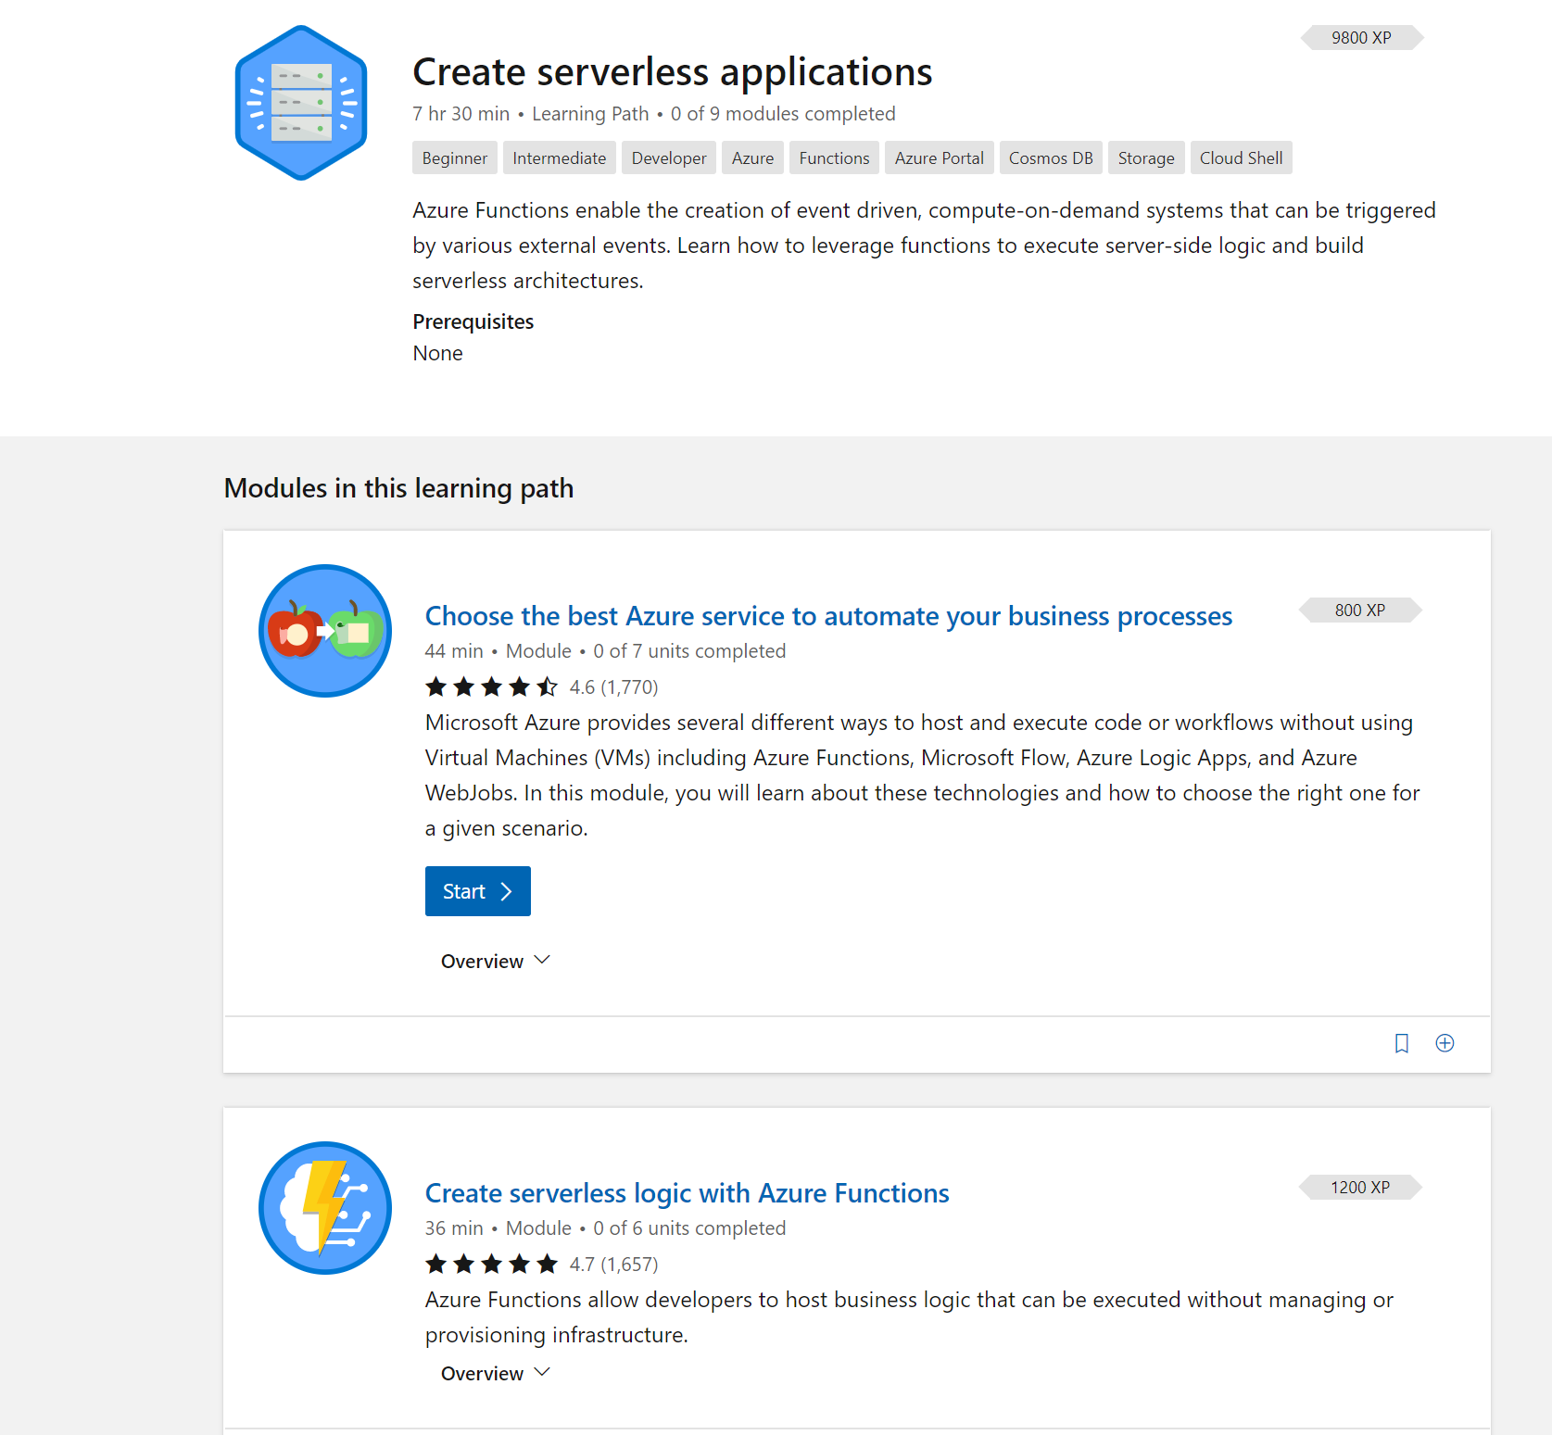Click the Cloud Shell tag
This screenshot has width=1552, height=1435.
point(1241,158)
